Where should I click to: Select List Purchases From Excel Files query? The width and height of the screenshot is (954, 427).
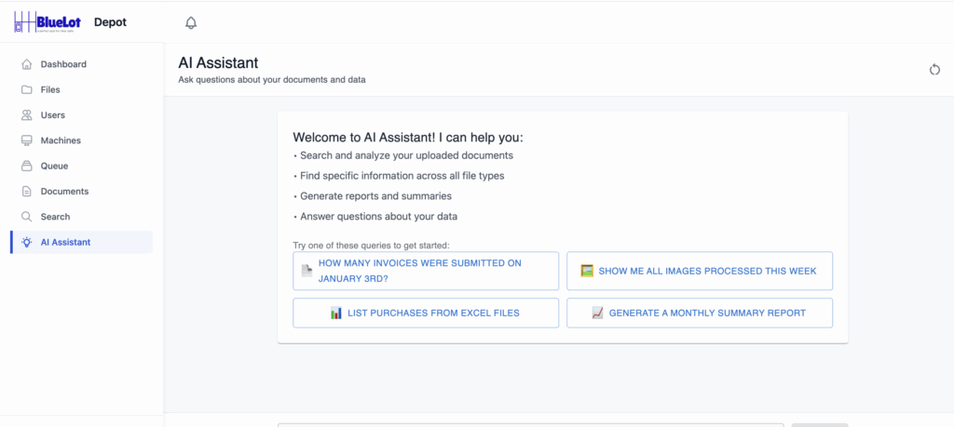426,313
